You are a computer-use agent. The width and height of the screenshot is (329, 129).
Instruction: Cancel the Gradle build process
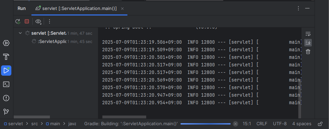[235, 124]
